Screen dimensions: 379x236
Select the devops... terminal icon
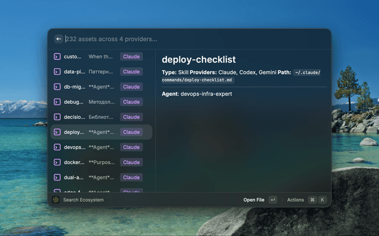(x=57, y=147)
